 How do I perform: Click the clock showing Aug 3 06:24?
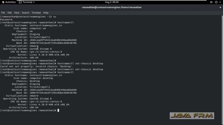pos(111,2)
